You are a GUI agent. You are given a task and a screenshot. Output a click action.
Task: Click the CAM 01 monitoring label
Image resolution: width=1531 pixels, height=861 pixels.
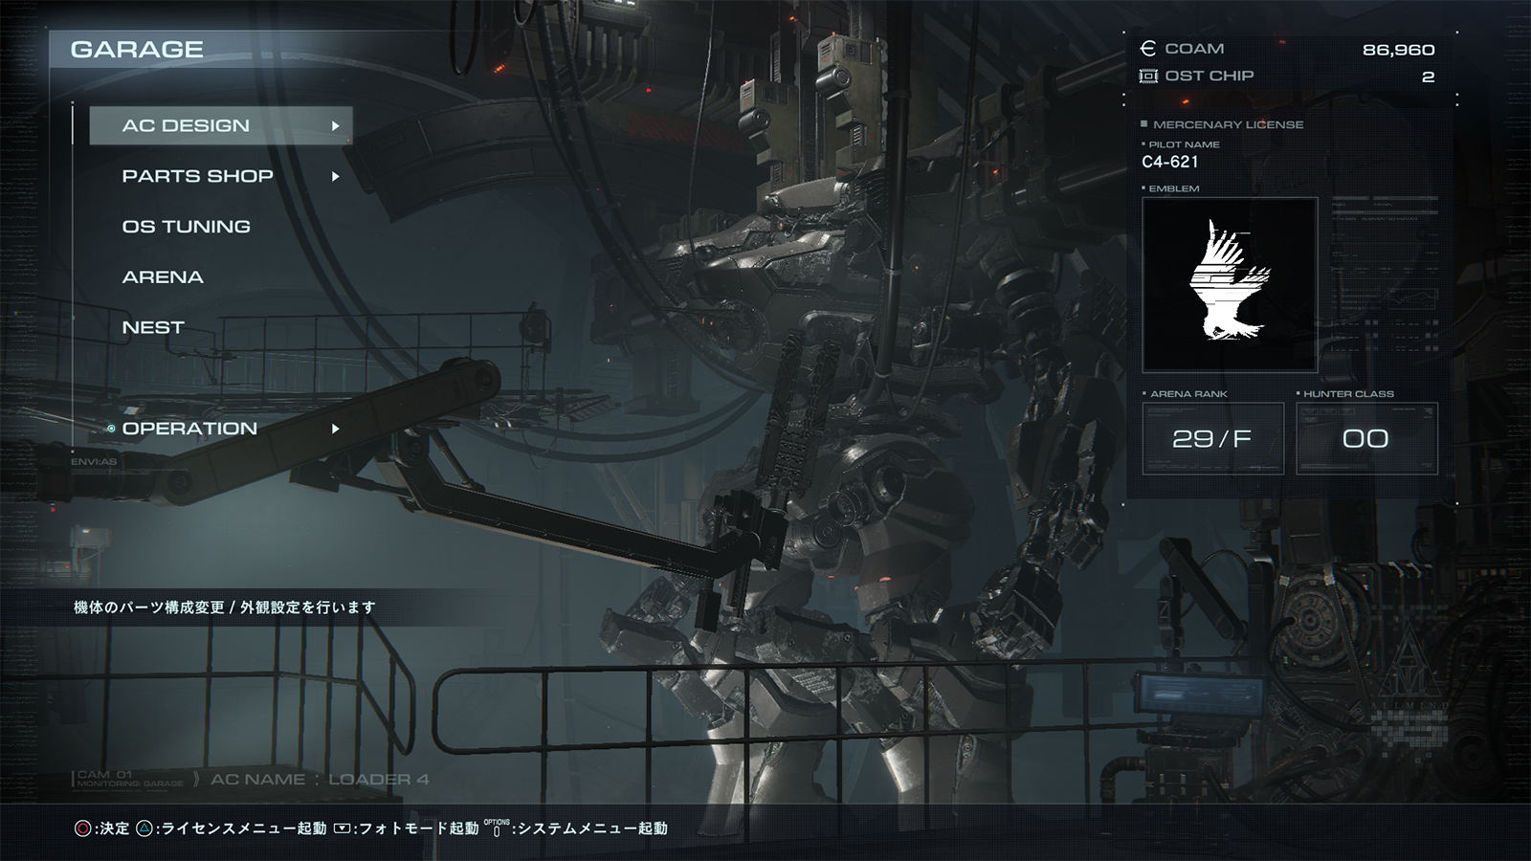click(129, 779)
